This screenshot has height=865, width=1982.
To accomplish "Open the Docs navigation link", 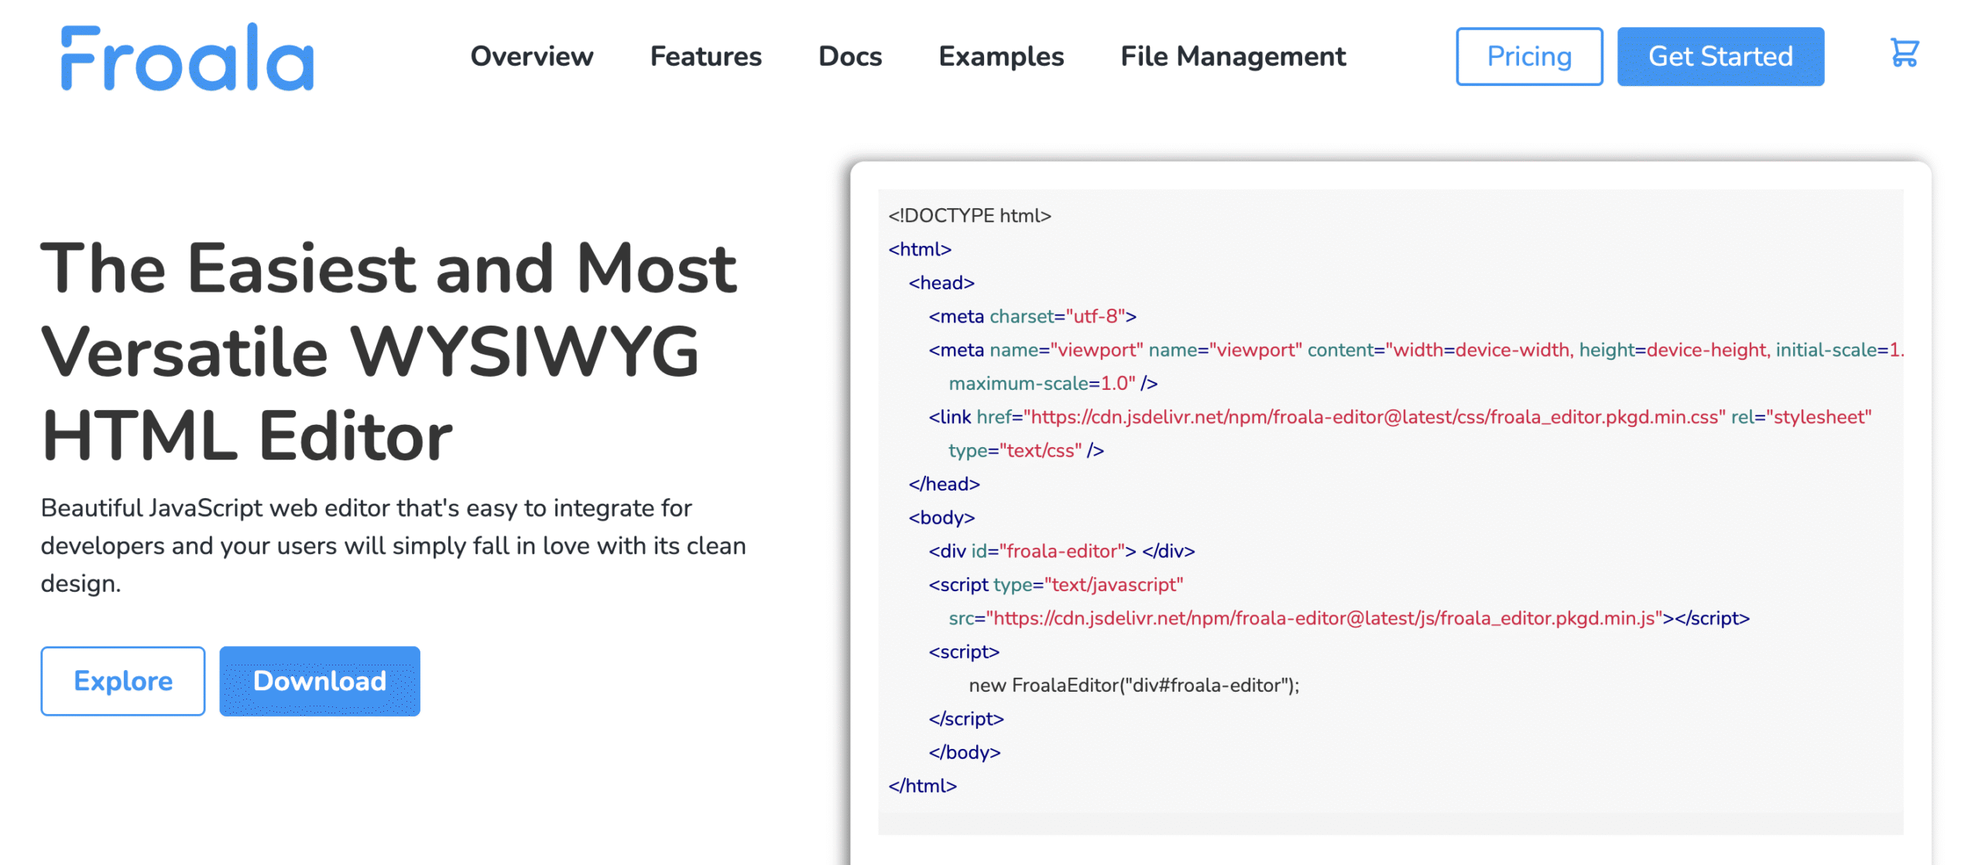I will coord(849,56).
